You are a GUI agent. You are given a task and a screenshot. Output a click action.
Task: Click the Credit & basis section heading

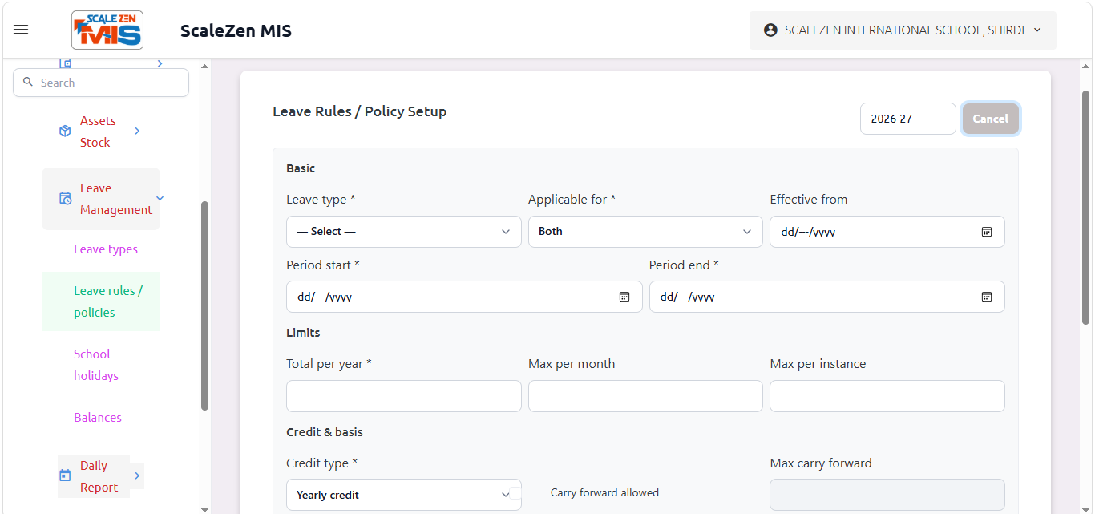(325, 432)
